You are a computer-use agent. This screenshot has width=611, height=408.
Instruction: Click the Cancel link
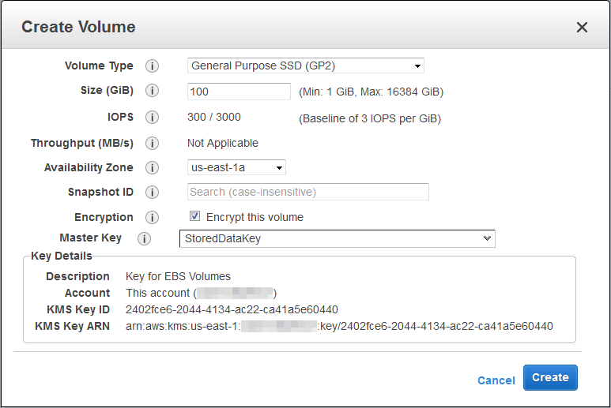click(496, 380)
